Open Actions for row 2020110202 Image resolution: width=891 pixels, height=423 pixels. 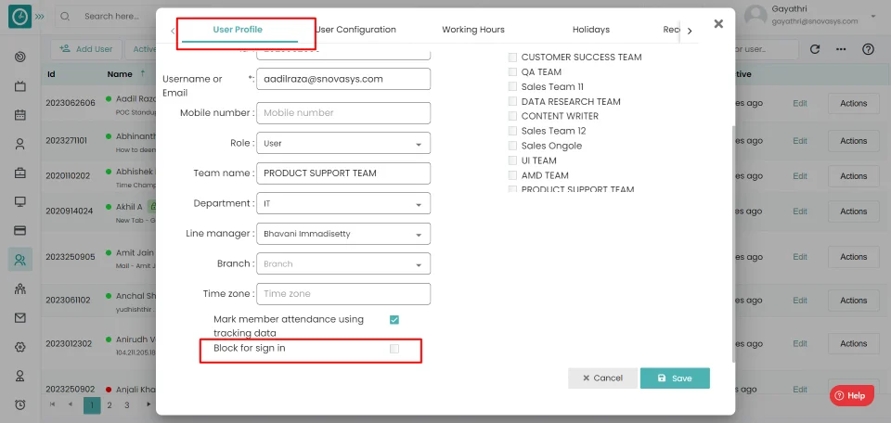tap(854, 176)
